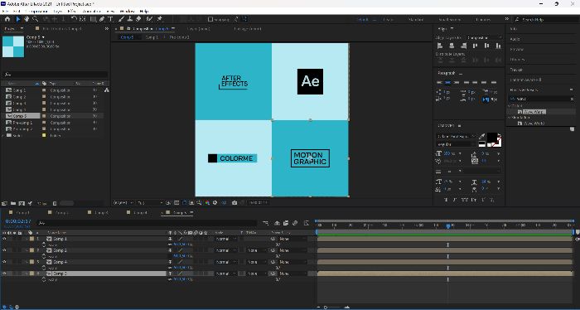
Task: Click the snapshot camera icon below viewer
Action: (234, 203)
